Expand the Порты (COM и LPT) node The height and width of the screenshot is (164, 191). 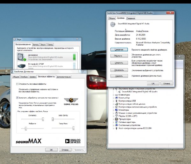coord(114,116)
